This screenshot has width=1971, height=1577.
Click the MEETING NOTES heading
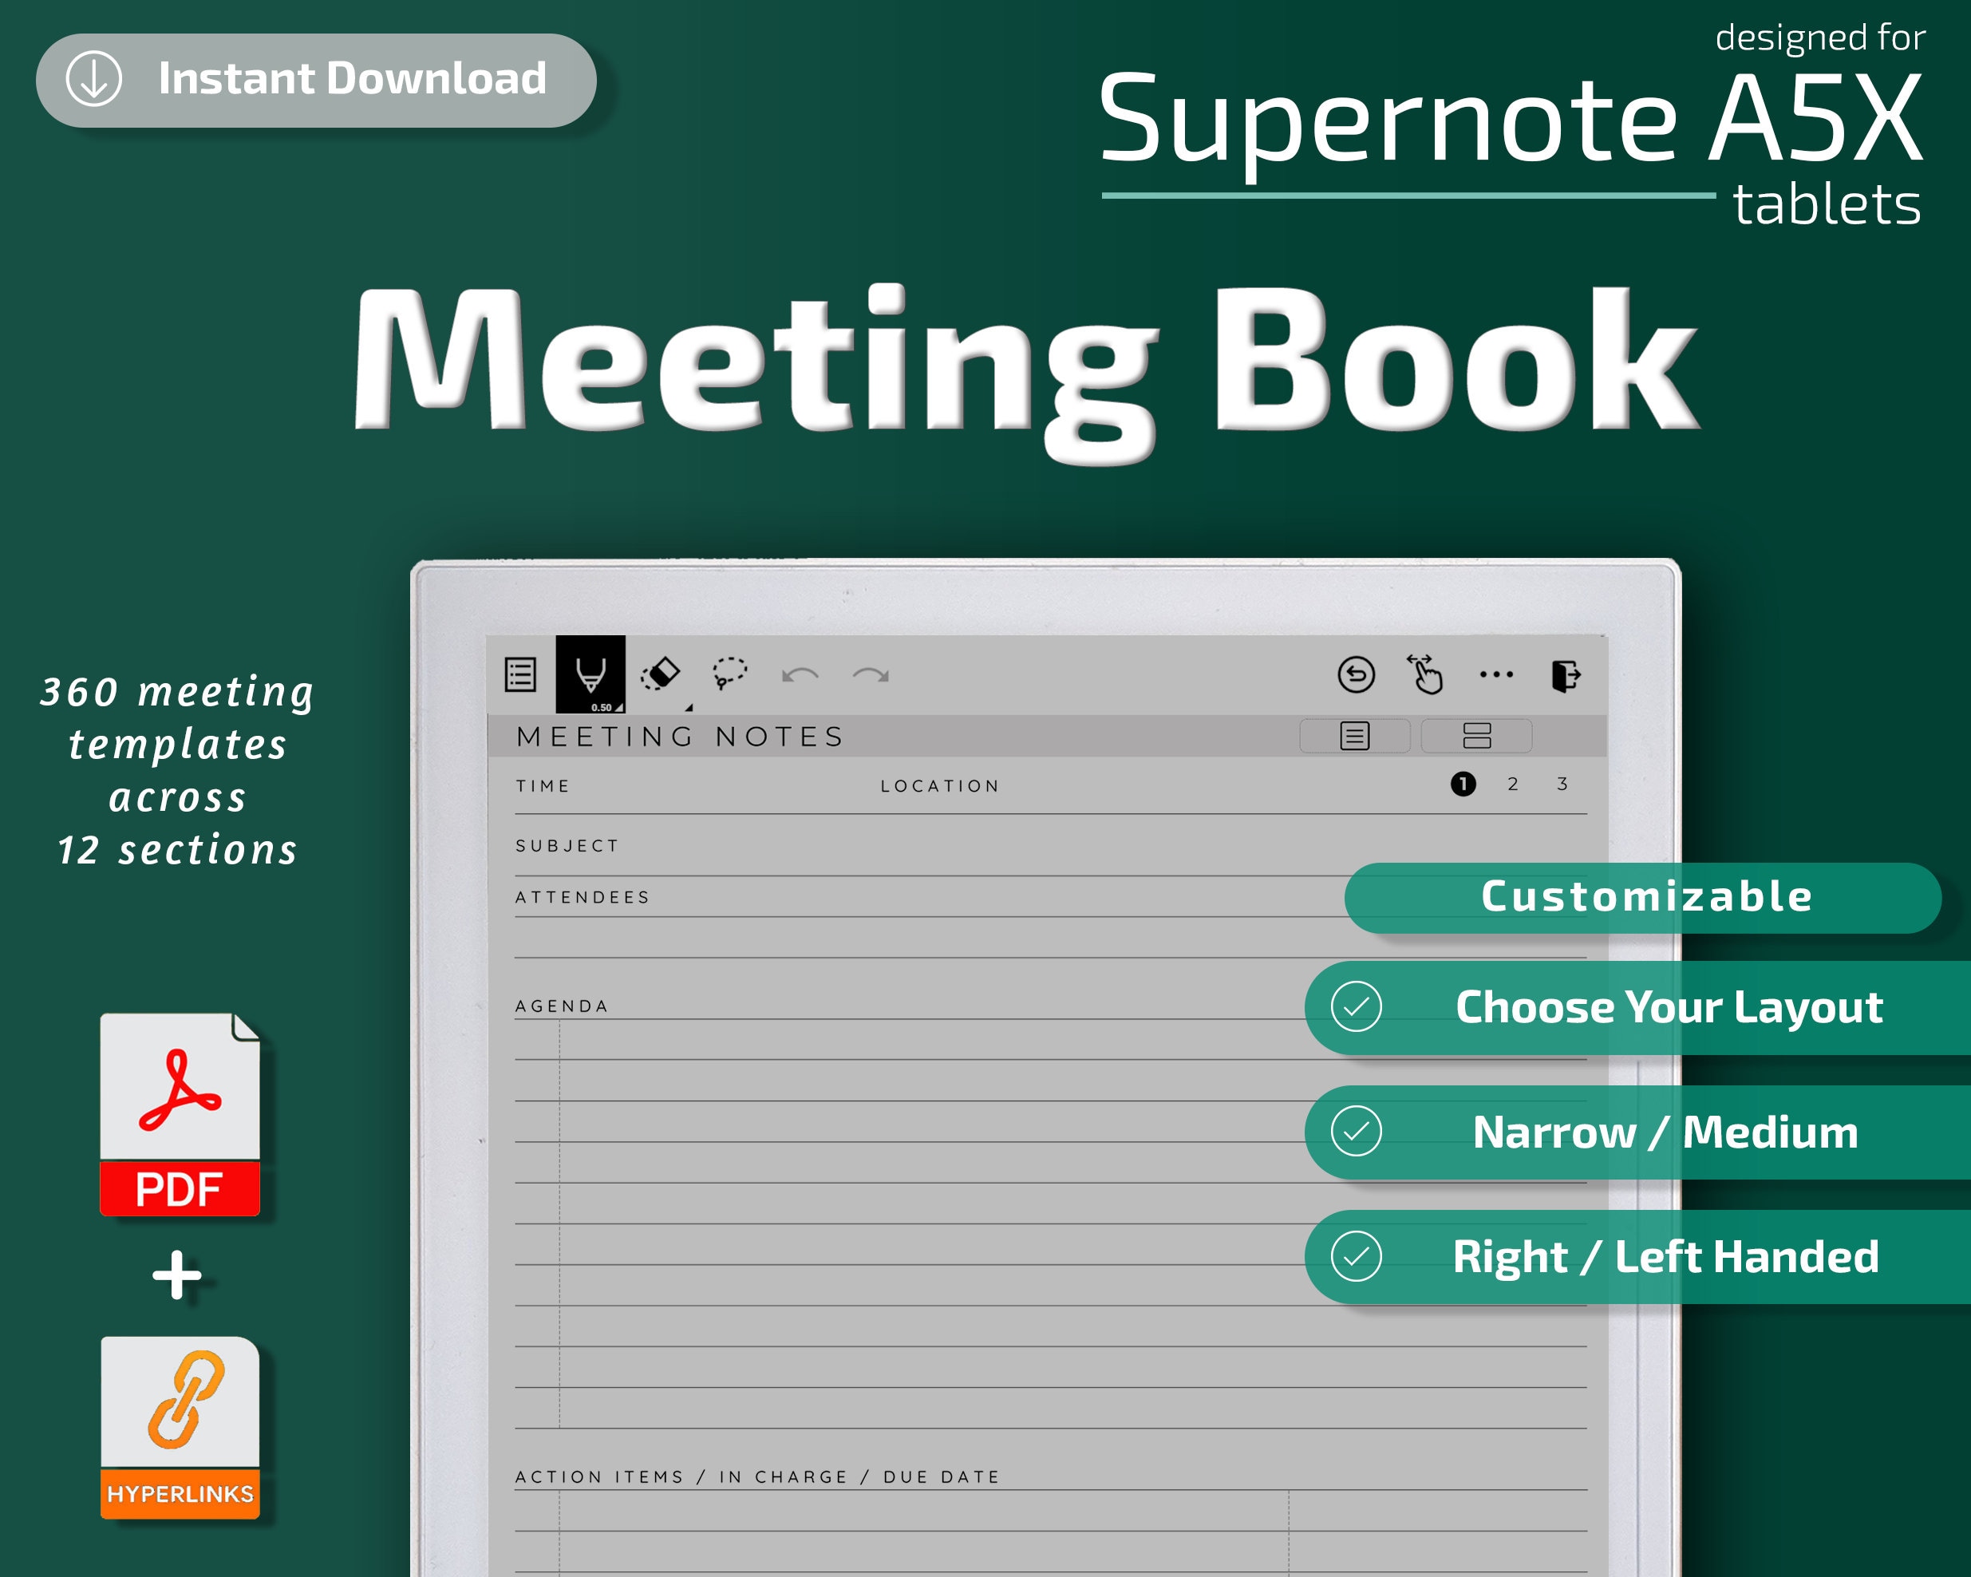(680, 737)
